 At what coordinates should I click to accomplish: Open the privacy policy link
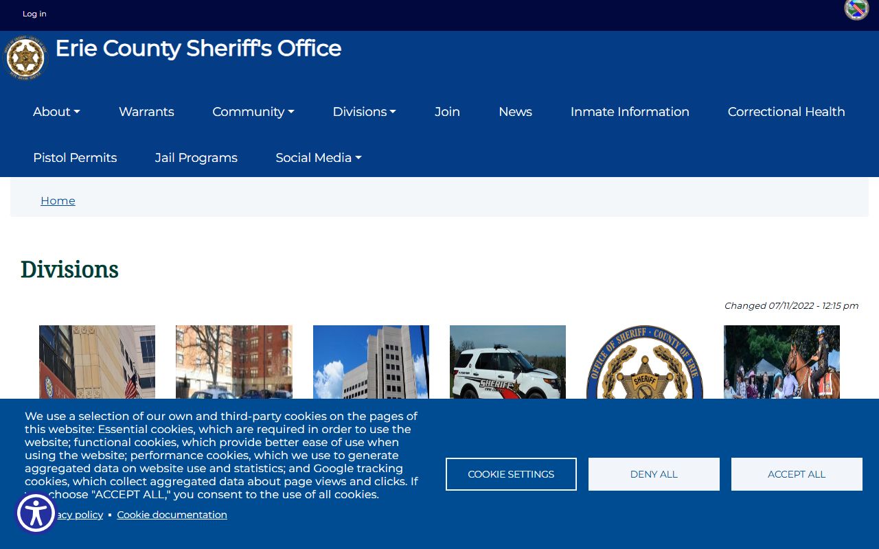coord(79,515)
